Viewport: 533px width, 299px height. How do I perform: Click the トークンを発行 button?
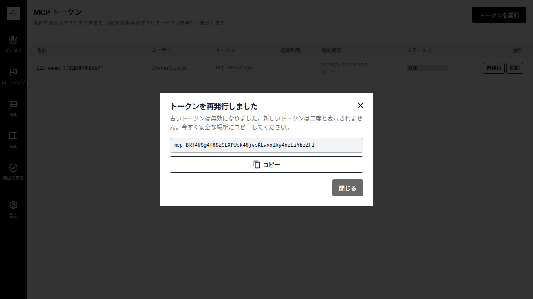click(x=499, y=15)
